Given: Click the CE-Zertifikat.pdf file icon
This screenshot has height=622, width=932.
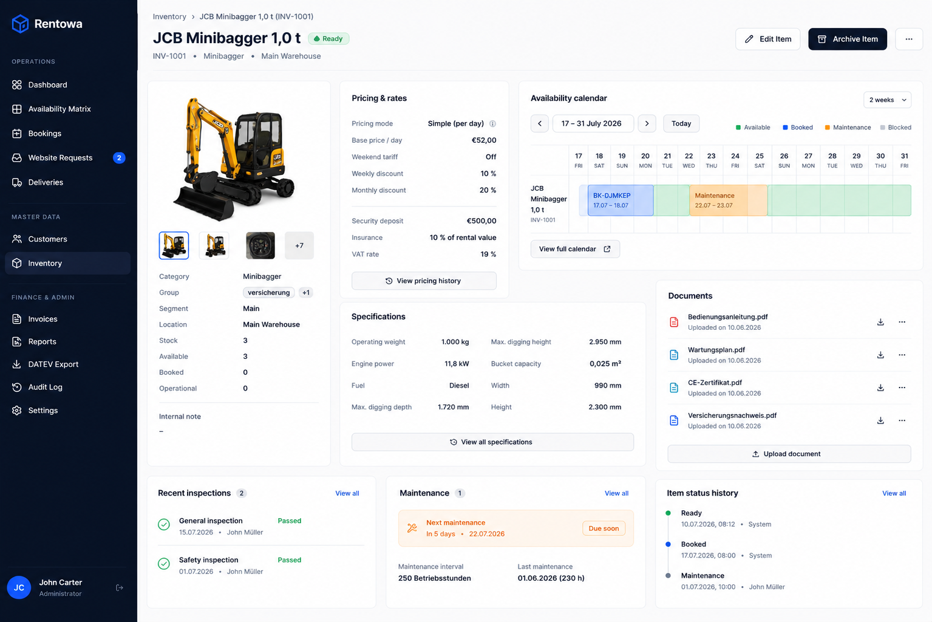Looking at the screenshot, I should click(x=674, y=388).
